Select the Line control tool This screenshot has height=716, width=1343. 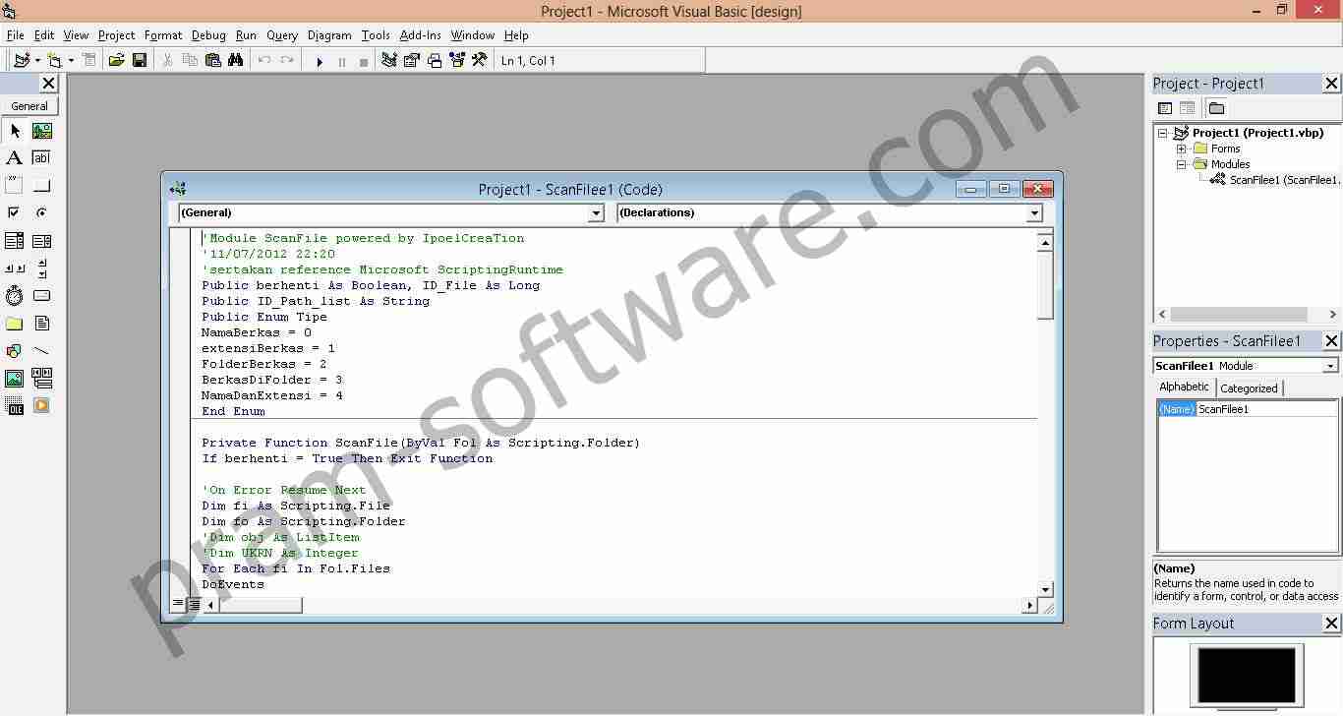click(x=42, y=351)
